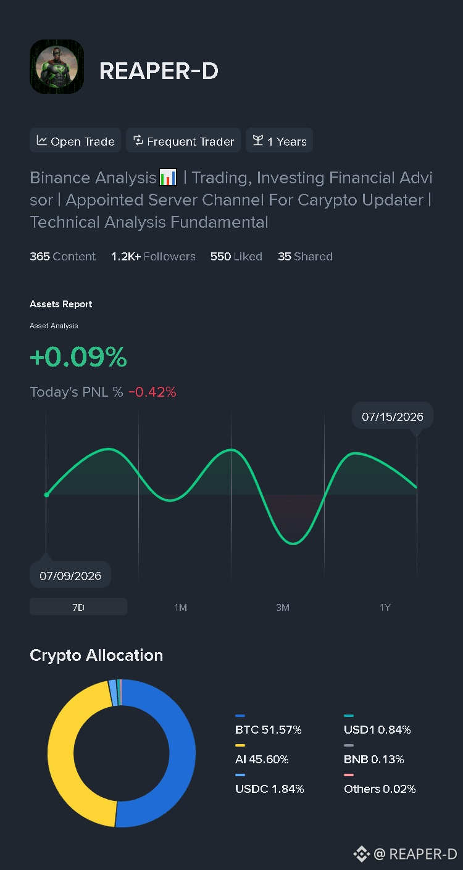Image resolution: width=463 pixels, height=870 pixels.
Task: Click the 07/09/2026 chart start marker
Action: (x=70, y=575)
